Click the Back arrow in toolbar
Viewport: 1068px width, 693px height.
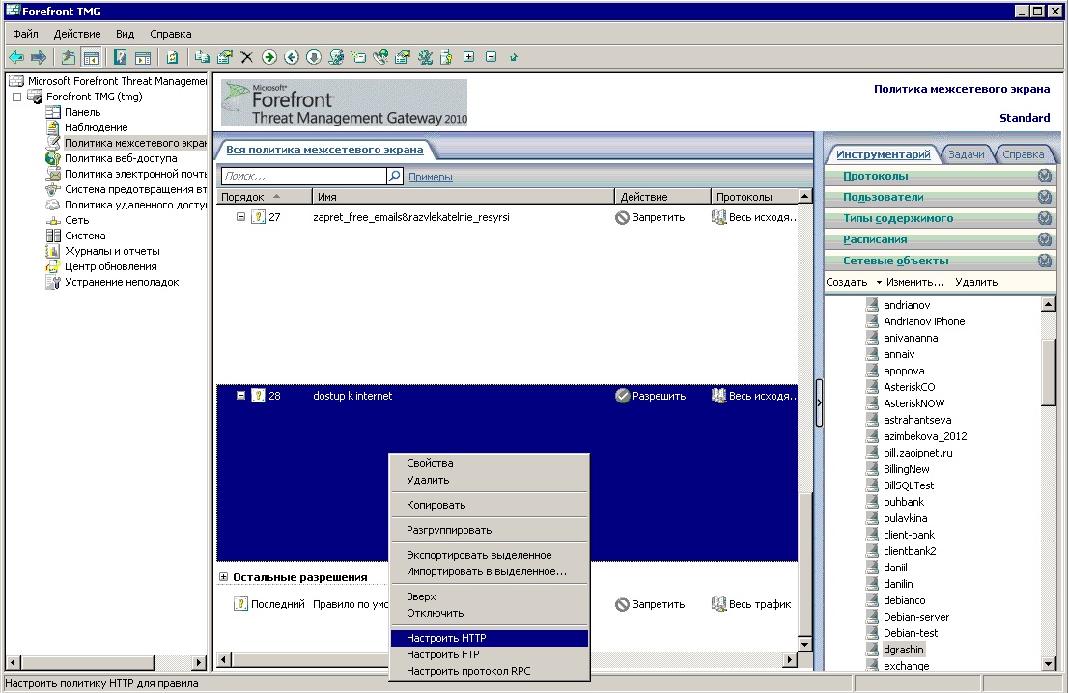(16, 57)
